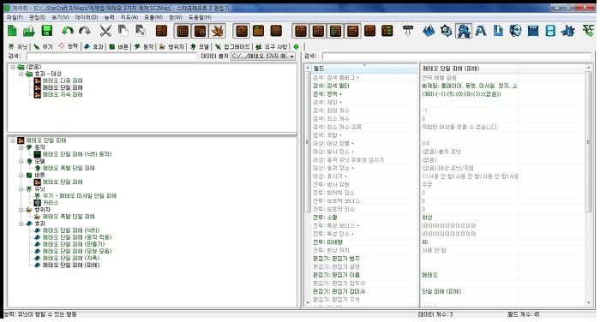Save the map with the floppy icon

46,31
